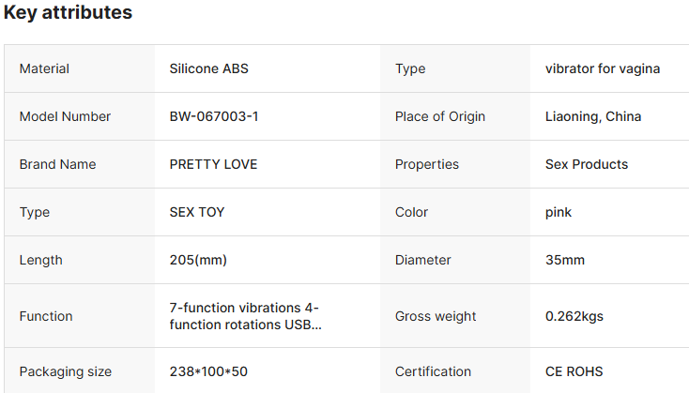689x393 pixels.
Task: Select the Brand Name label
Action: (x=57, y=164)
